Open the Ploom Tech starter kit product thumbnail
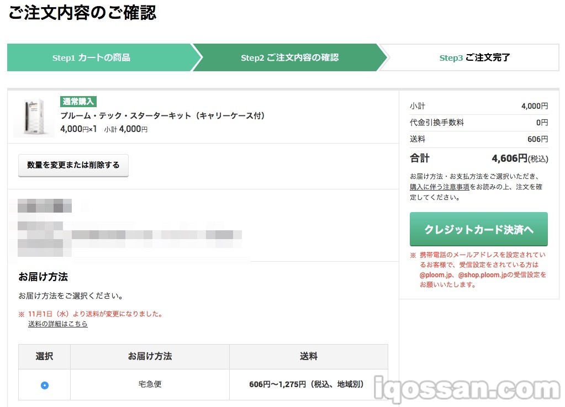Image resolution: width=565 pixels, height=407 pixels. pos(34,118)
